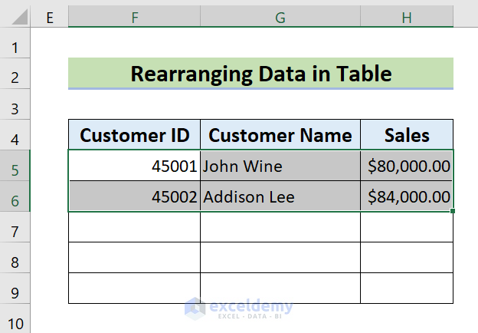Select the $84,000.00 sales cell
The height and width of the screenshot is (333, 478).
pyautogui.click(x=407, y=196)
